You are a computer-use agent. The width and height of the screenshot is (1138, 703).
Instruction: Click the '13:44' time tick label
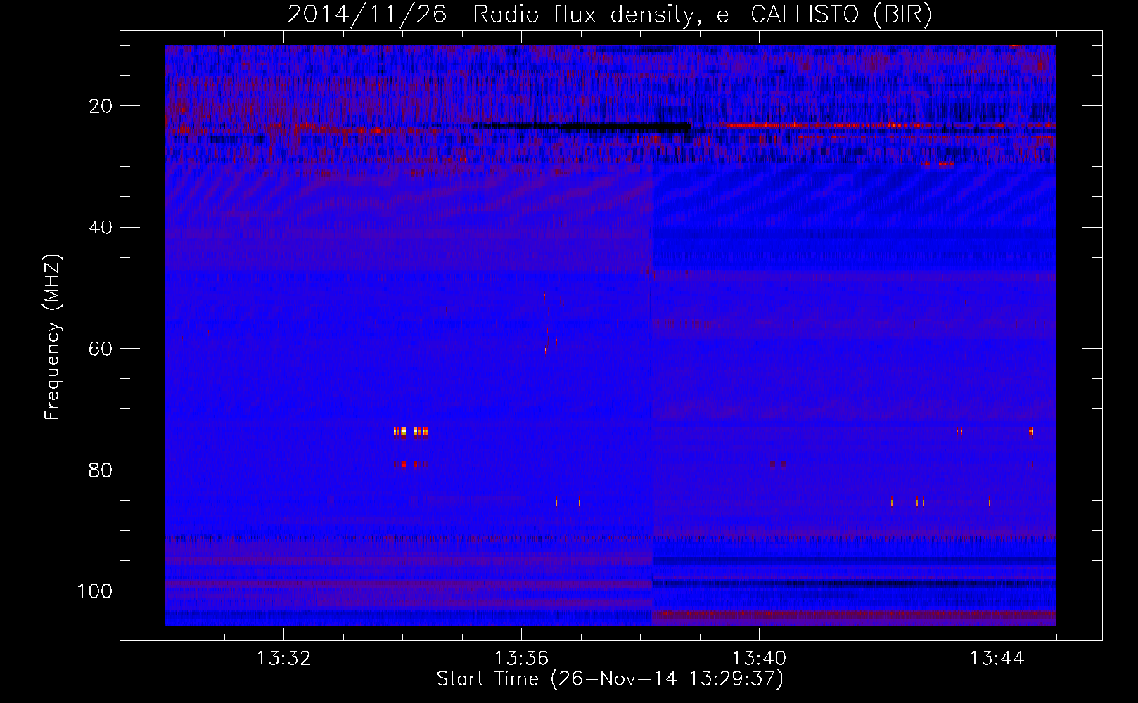pos(997,659)
